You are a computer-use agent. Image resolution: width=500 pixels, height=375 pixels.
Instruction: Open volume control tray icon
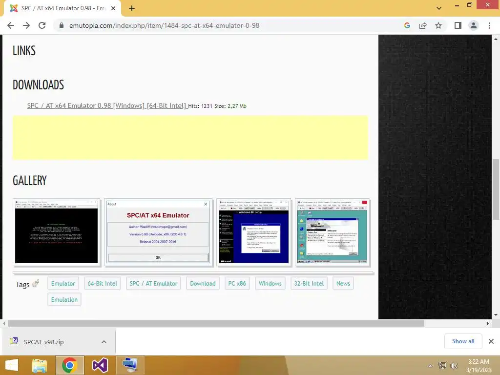coord(454,365)
